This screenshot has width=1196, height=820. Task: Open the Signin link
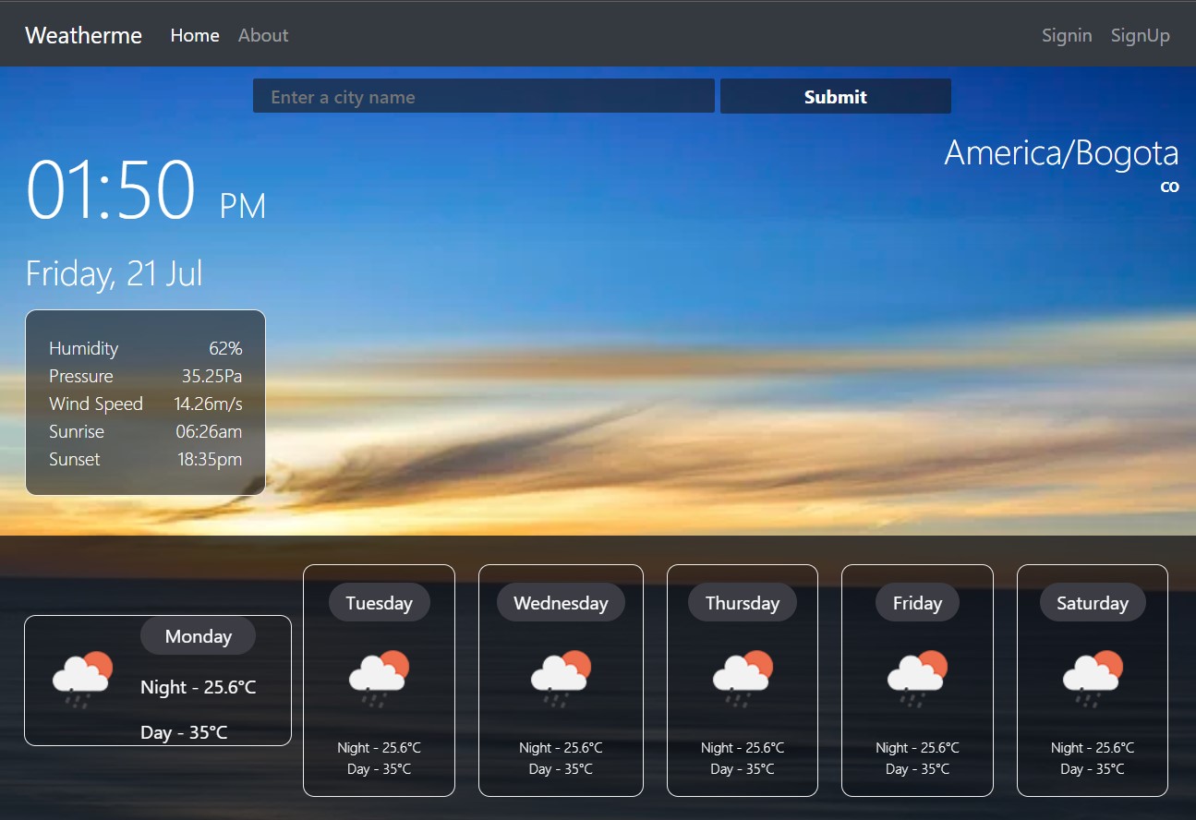[1067, 35]
